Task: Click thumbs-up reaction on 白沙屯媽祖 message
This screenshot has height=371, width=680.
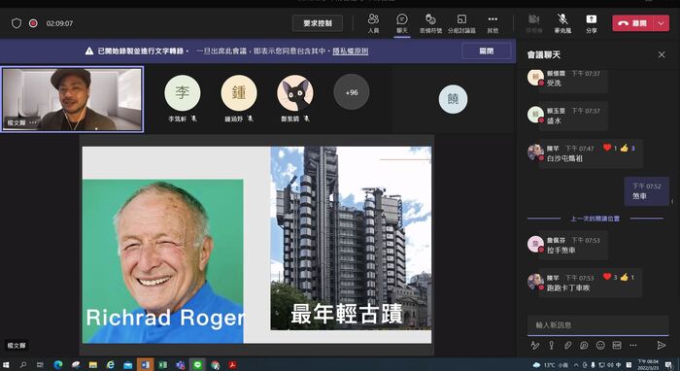Action: [624, 148]
